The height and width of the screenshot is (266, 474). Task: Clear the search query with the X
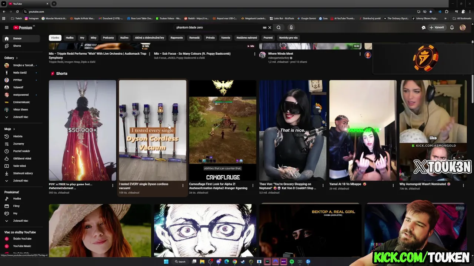270,27
